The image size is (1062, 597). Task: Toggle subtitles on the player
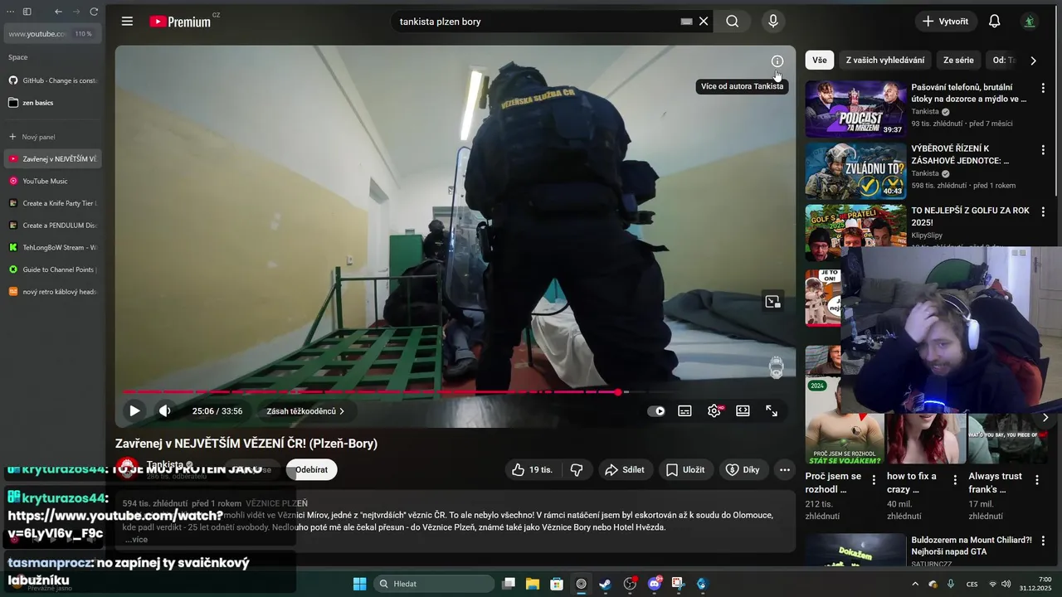pos(684,410)
